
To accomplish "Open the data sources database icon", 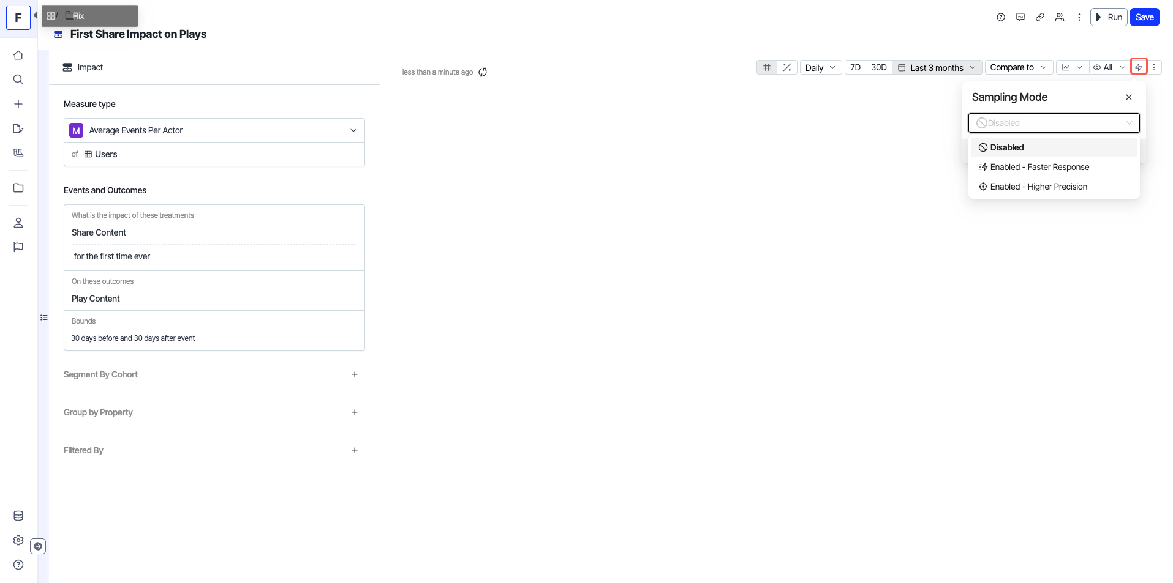I will (x=18, y=516).
